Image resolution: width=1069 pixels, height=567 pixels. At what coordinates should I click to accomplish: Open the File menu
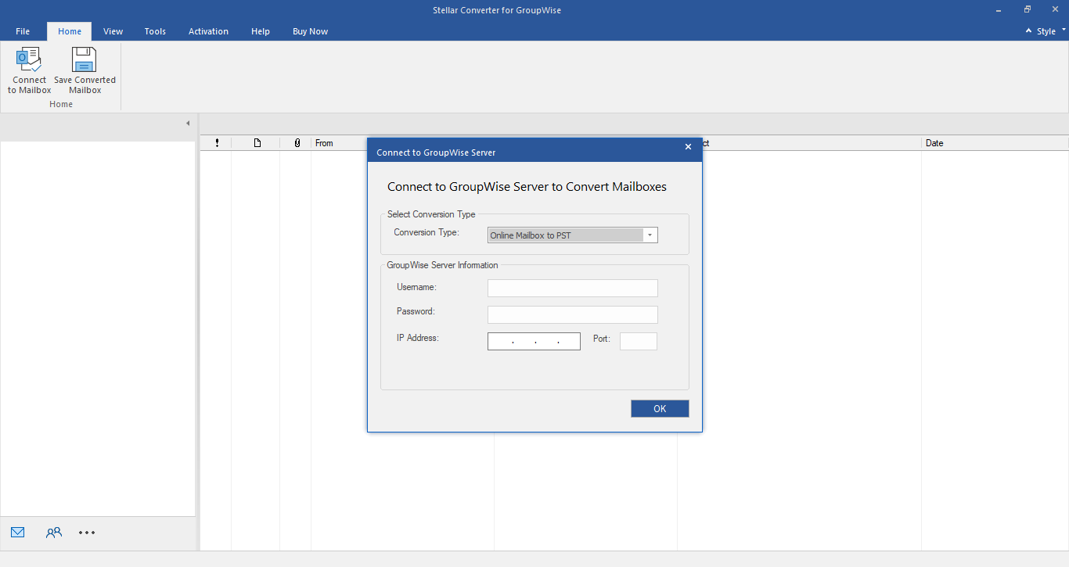(x=23, y=31)
